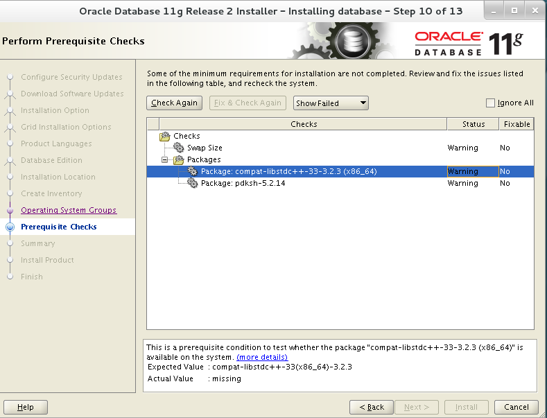The width and height of the screenshot is (547, 418).
Task: Click the Grid Installation Options step
Action: (x=66, y=127)
